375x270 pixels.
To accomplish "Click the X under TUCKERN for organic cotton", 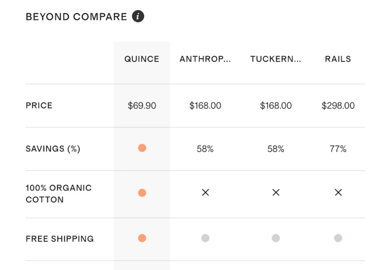I will click(x=276, y=192).
